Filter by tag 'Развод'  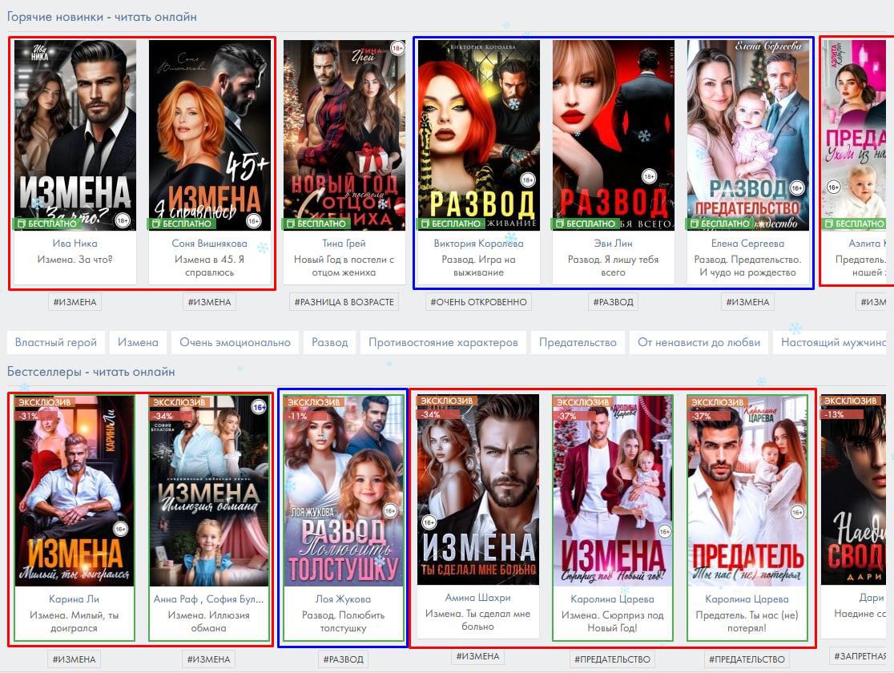click(x=329, y=342)
